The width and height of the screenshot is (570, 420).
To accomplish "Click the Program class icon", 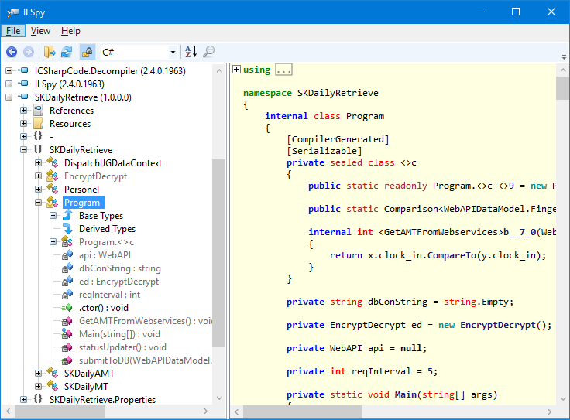I will [53, 202].
